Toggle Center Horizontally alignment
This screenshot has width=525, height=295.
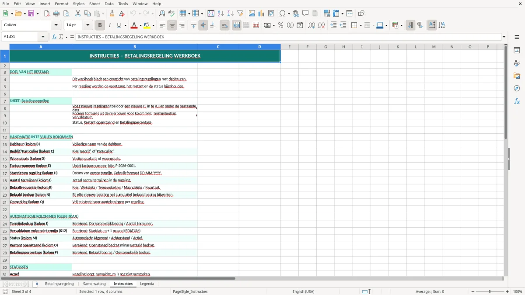tap(172, 25)
